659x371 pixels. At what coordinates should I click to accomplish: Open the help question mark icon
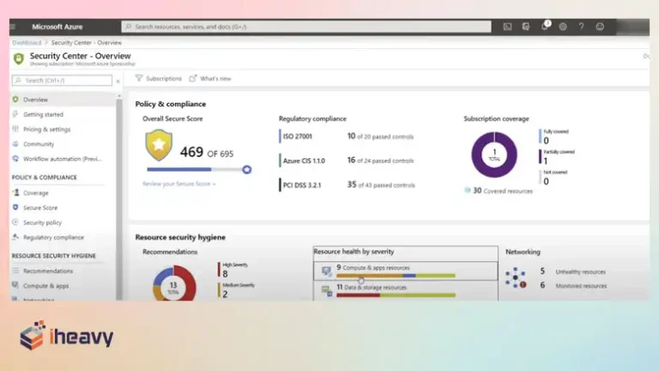[x=581, y=27]
